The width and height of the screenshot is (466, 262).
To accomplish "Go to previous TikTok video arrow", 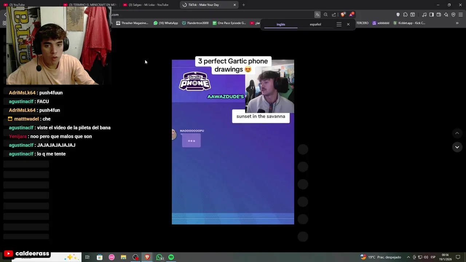I will tap(457, 133).
